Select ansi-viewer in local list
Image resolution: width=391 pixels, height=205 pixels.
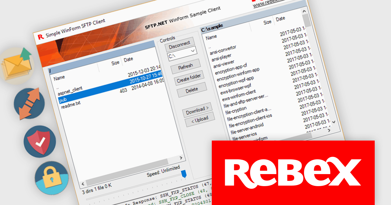coord(224,64)
